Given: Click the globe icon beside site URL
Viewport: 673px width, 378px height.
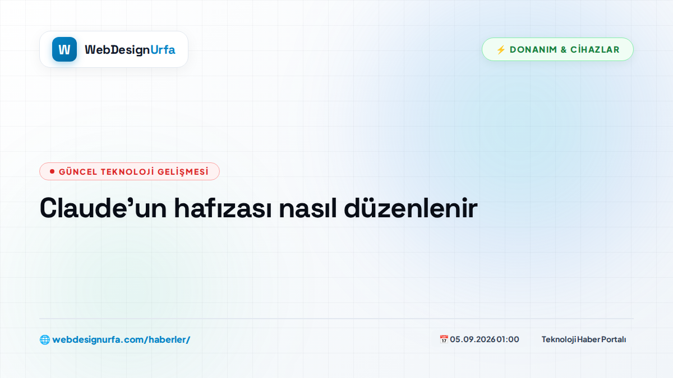Looking at the screenshot, I should click(45, 339).
